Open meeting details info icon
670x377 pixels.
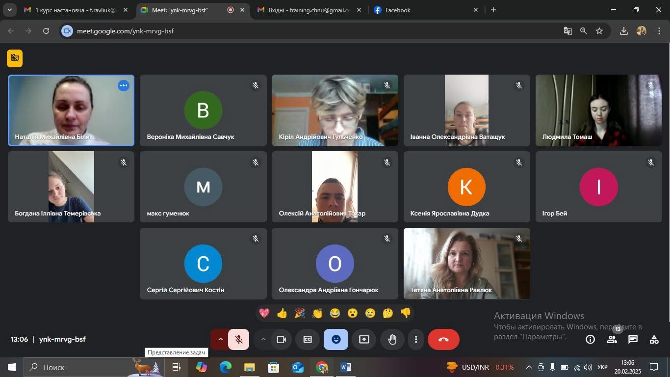click(x=590, y=339)
